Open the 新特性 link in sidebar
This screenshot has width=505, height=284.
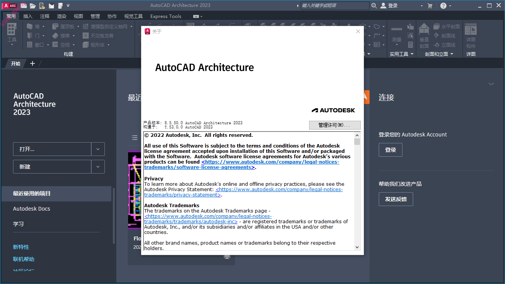tap(21, 247)
